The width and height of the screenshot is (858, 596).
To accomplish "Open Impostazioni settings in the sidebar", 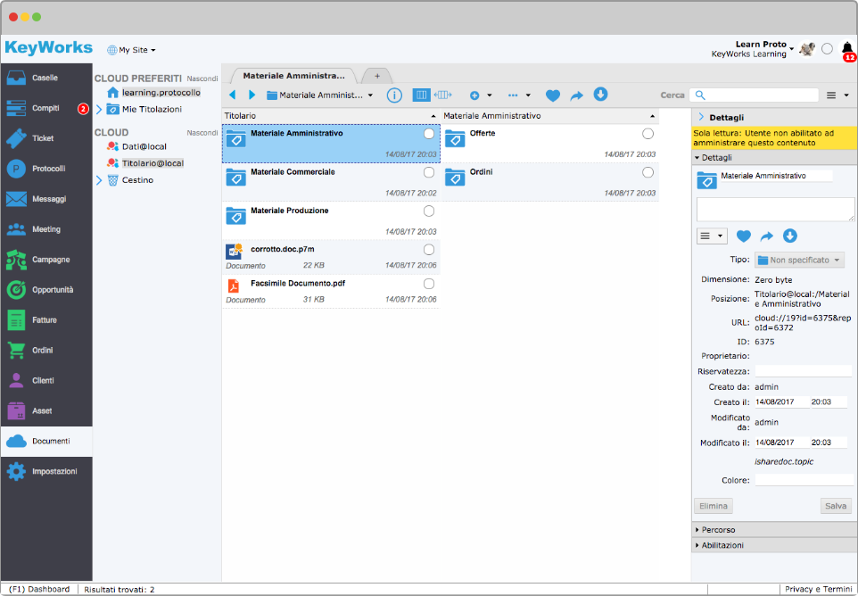I will [x=46, y=471].
